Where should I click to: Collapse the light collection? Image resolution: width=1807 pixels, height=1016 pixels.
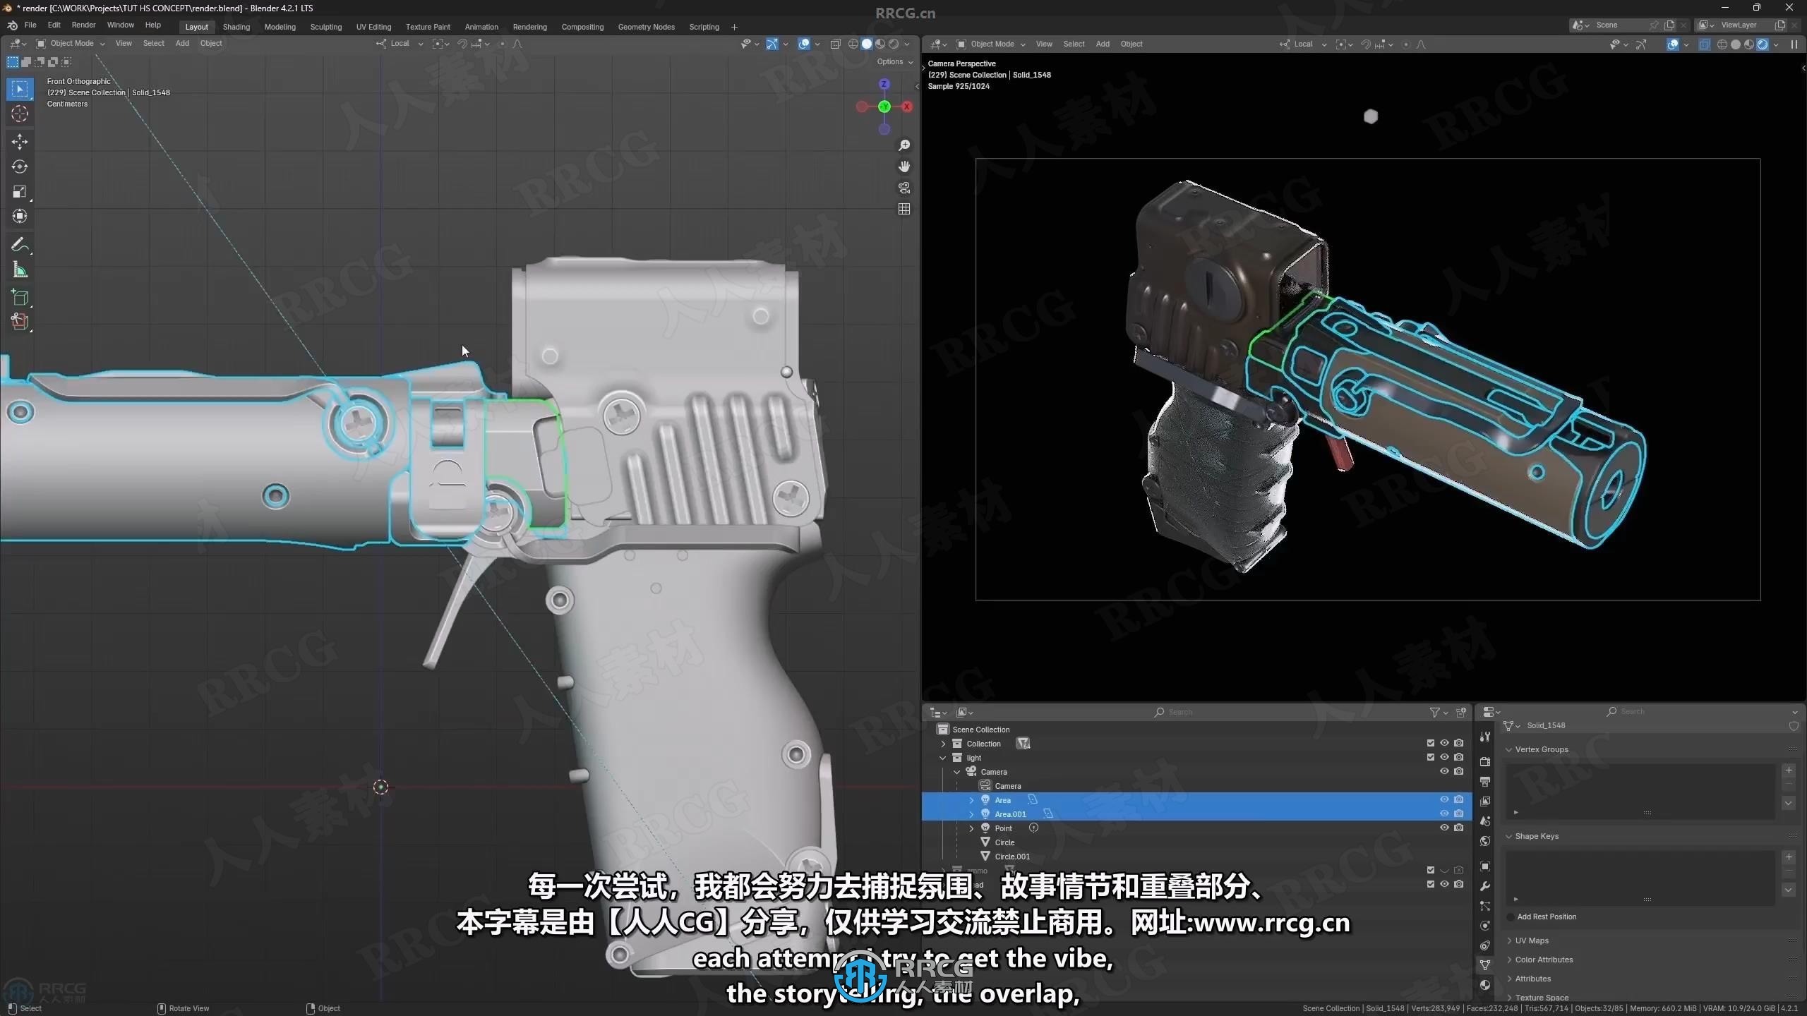point(943,758)
